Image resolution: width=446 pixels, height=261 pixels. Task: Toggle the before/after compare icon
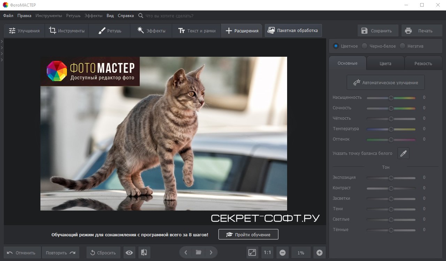144,253
